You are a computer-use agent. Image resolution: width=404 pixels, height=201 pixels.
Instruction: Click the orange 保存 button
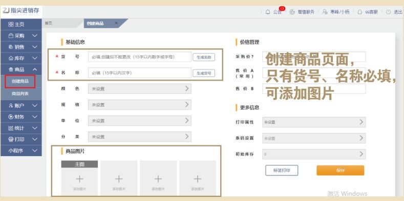pos(341,170)
